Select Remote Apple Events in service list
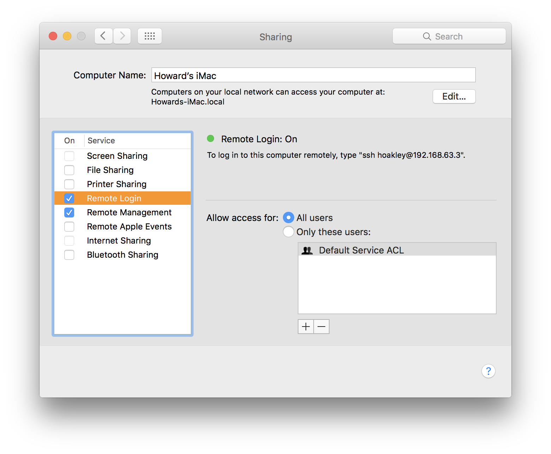Viewport: 551px width, 454px height. 129,226
